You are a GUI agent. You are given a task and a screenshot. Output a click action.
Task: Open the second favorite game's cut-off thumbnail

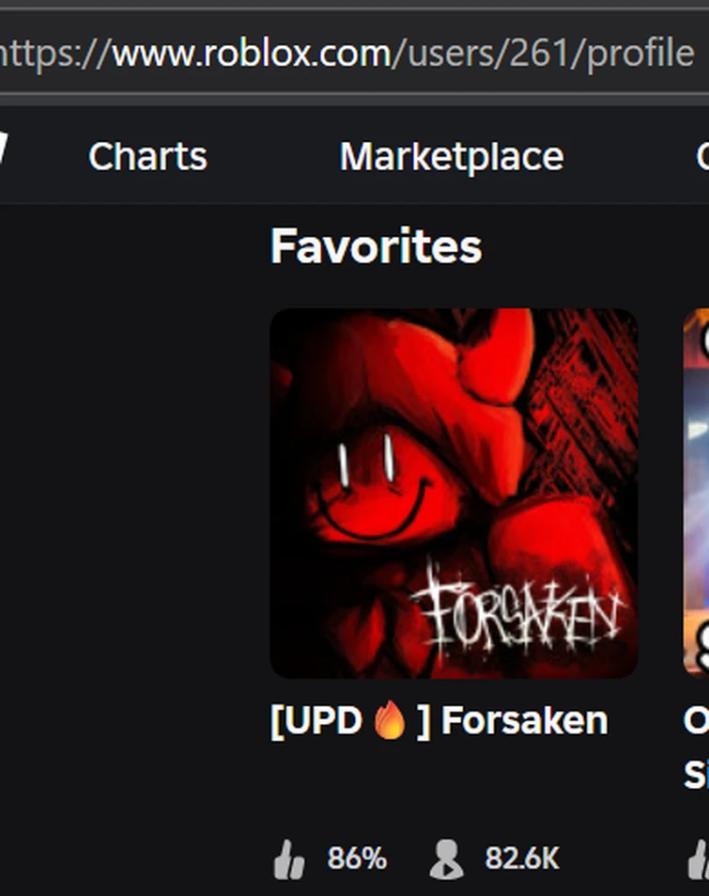point(697,494)
